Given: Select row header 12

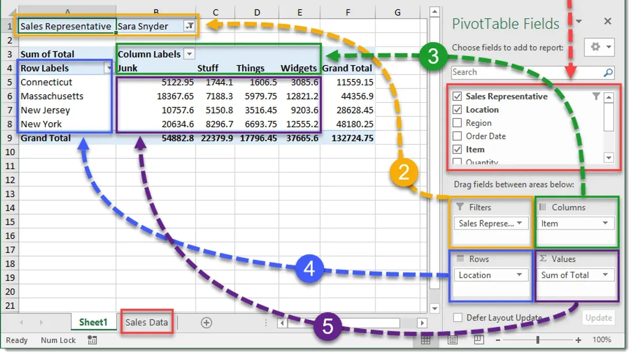Looking at the screenshot, I should click(8, 180).
